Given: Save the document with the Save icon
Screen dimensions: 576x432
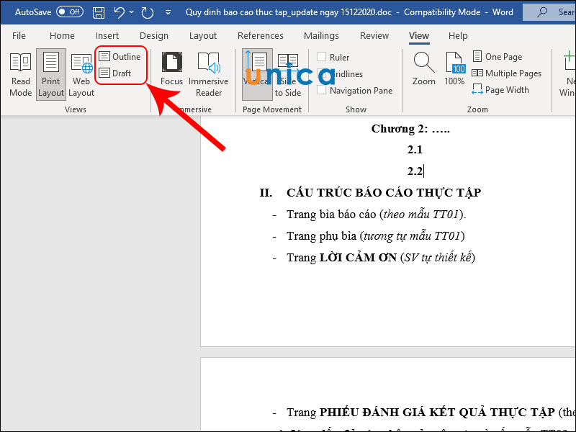Looking at the screenshot, I should tap(98, 12).
